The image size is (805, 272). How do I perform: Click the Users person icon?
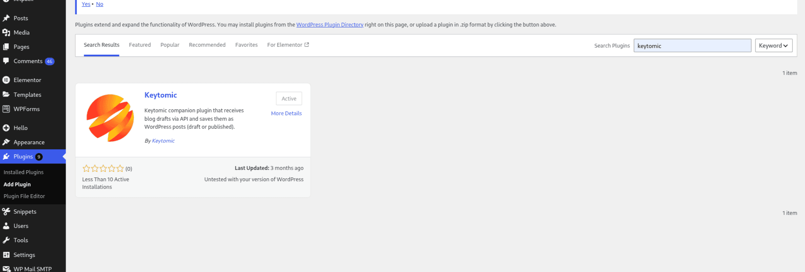(x=6, y=226)
